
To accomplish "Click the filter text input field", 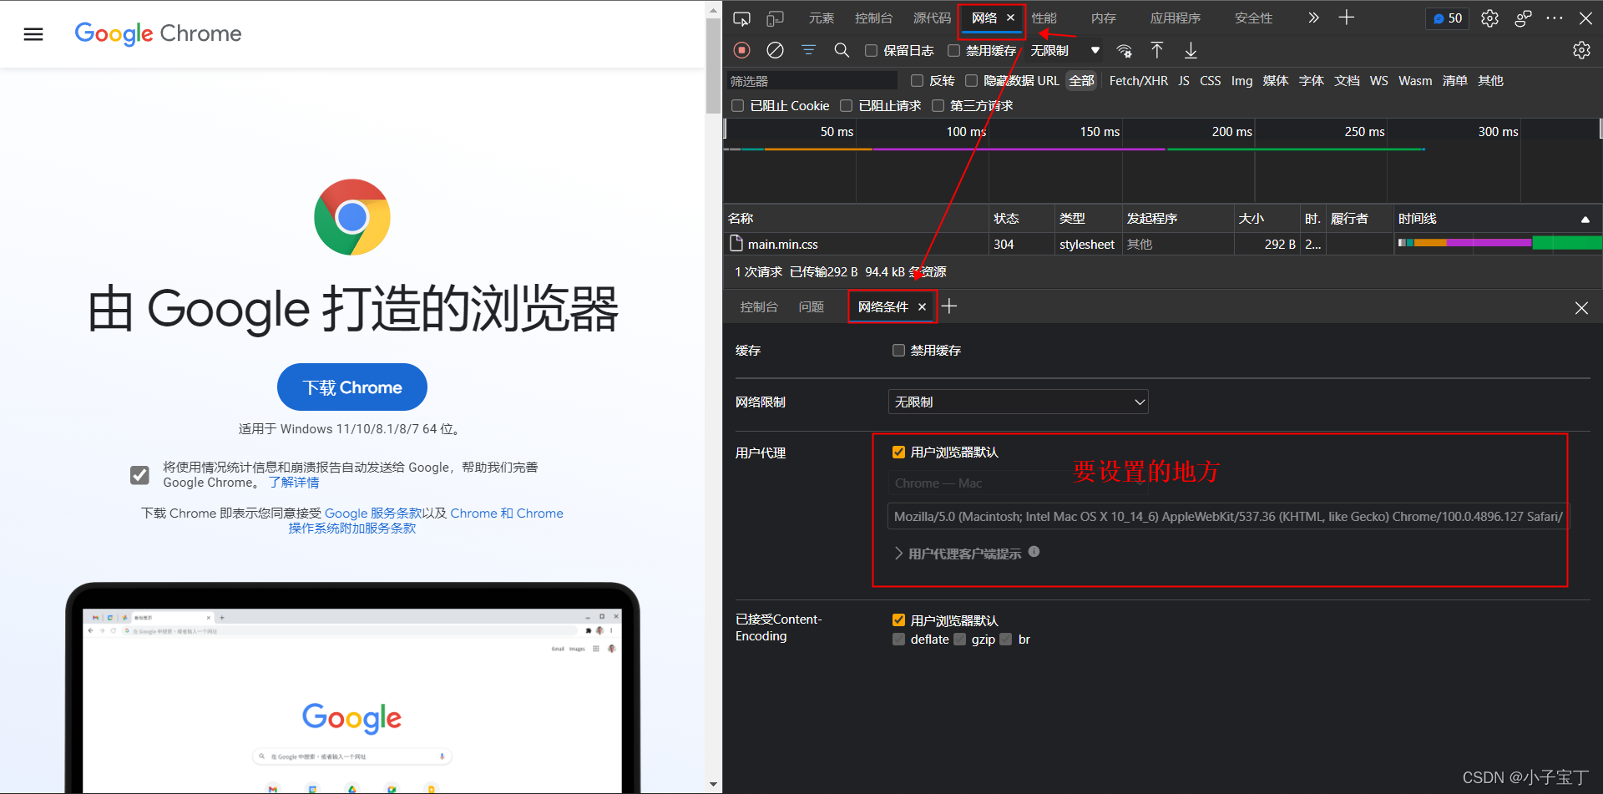I will pyautogui.click(x=812, y=81).
